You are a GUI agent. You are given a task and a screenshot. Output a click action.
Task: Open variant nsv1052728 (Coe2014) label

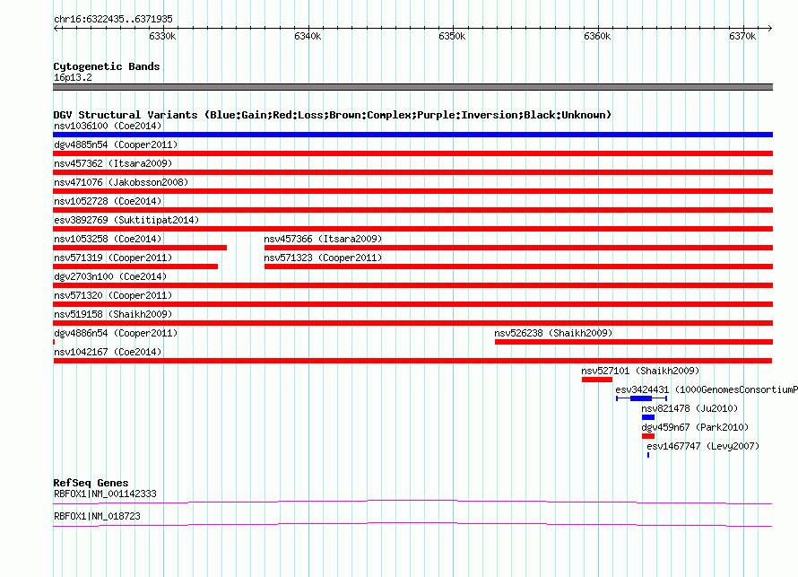[108, 201]
